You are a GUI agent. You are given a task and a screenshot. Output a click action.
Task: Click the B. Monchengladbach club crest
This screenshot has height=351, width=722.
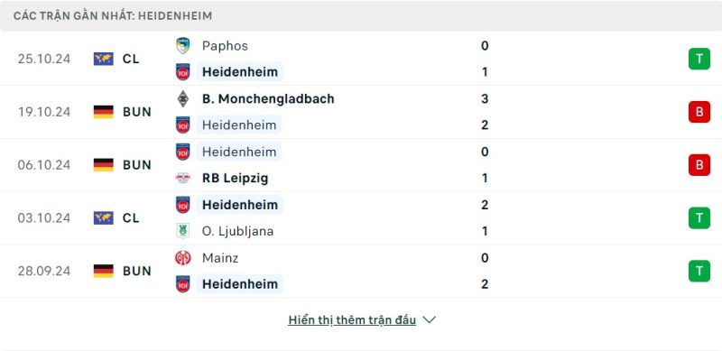click(183, 98)
